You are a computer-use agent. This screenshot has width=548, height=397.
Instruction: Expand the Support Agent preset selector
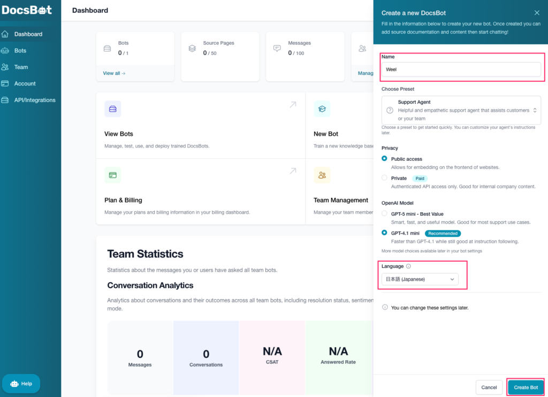point(461,110)
